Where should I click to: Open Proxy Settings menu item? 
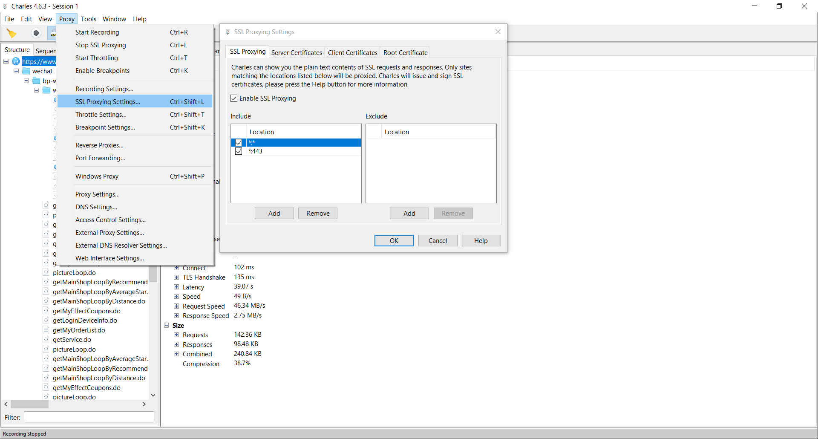135,194
